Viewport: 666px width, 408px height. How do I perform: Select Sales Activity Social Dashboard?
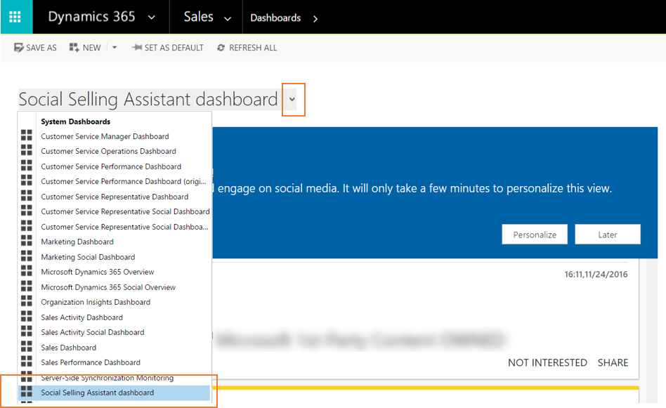[93, 332]
